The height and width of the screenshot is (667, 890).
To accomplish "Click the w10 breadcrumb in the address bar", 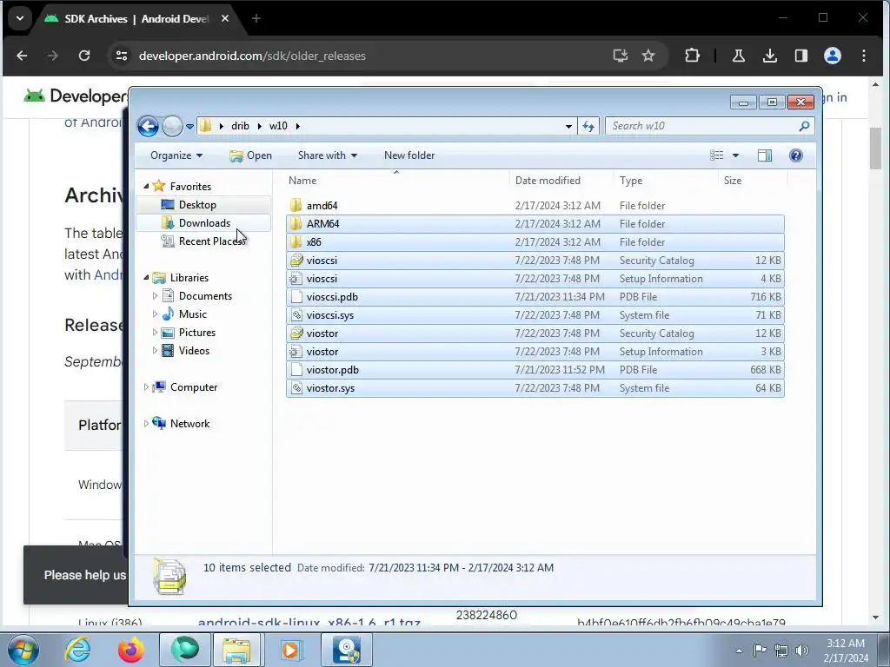I will [x=278, y=126].
